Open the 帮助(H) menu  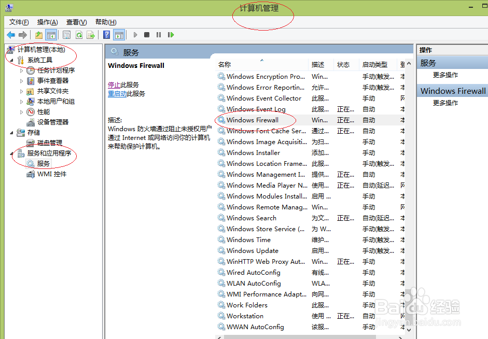click(105, 22)
